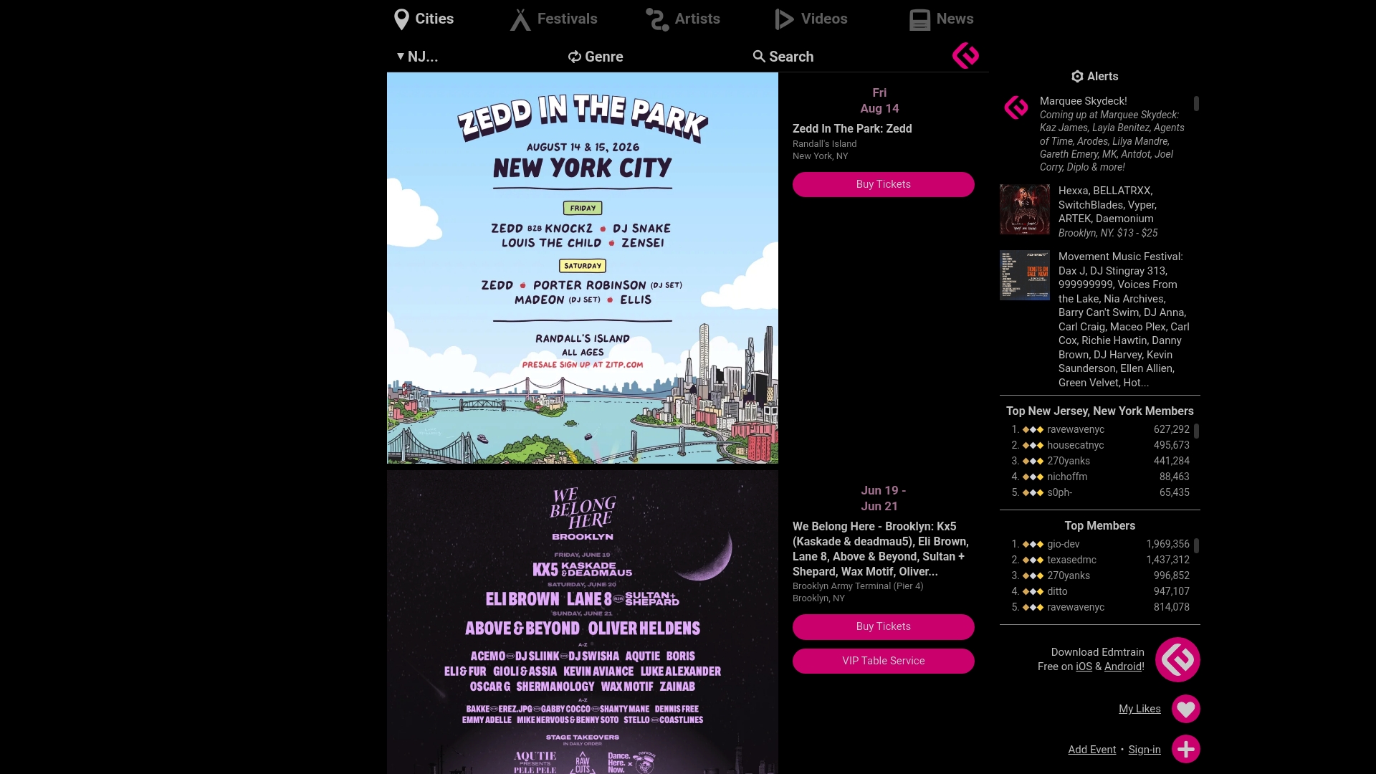Open the Cities tab
This screenshot has height=774, width=1376.
pos(424,19)
